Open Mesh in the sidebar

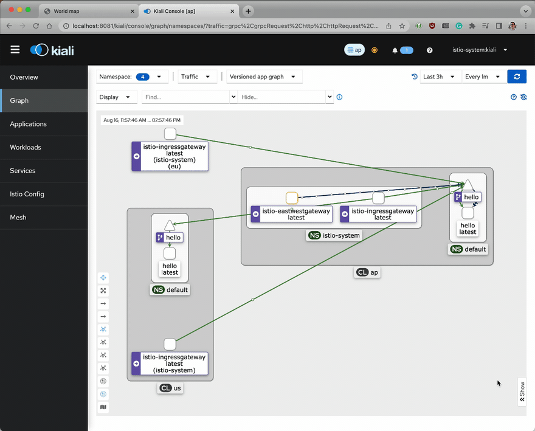pos(44,218)
